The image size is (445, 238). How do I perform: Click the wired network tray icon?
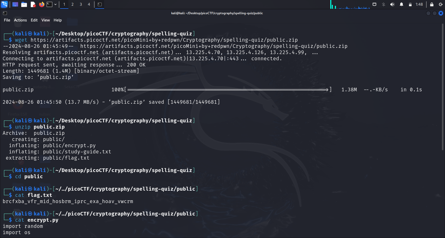click(374, 4)
